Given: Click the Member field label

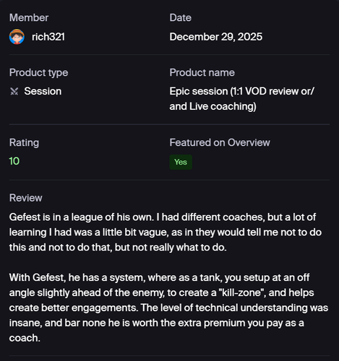Looking at the screenshot, I should 29,18.
